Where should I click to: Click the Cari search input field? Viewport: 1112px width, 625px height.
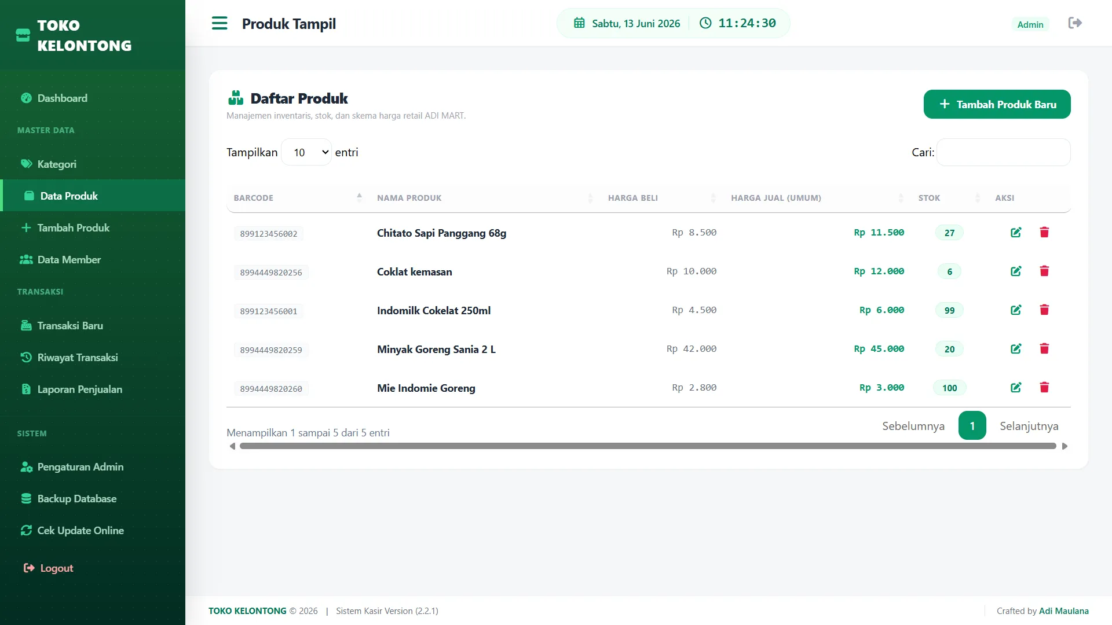point(1003,152)
